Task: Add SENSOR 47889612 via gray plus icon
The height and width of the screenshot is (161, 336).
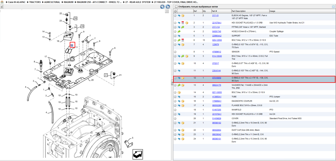Action: [175, 52]
